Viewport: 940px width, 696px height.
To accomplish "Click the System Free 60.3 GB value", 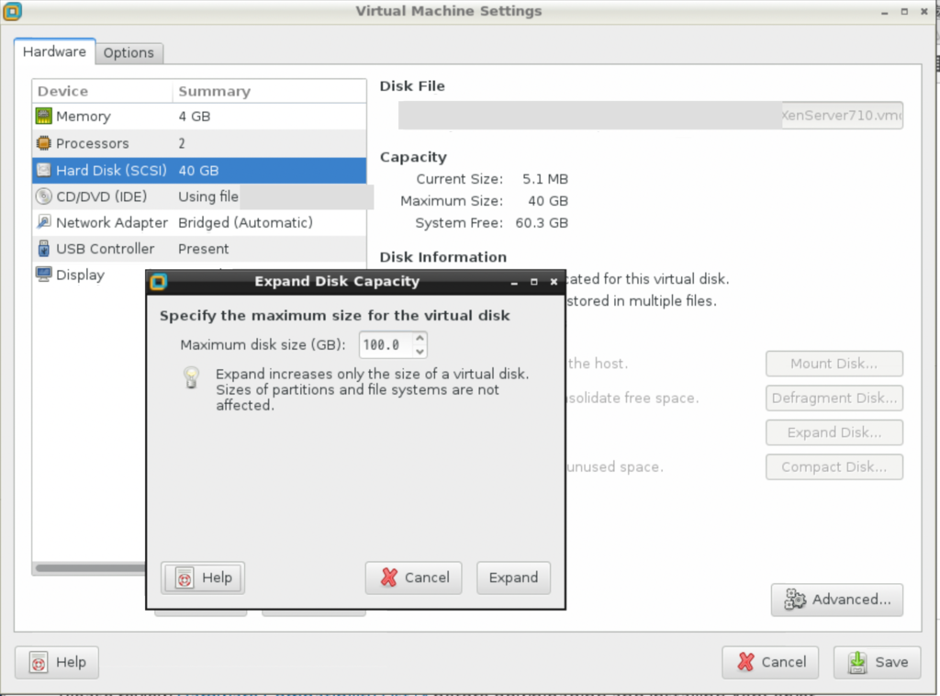I will 542,223.
